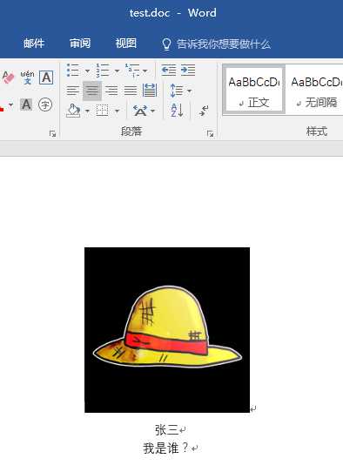This screenshot has height=472, width=343.
Task: Apply numbered list formatting
Action: pyautogui.click(x=103, y=70)
